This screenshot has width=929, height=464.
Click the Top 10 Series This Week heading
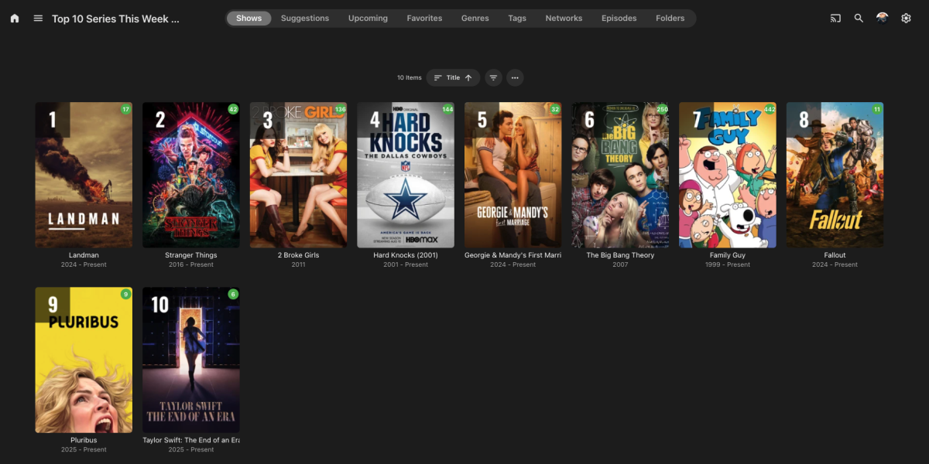[115, 19]
